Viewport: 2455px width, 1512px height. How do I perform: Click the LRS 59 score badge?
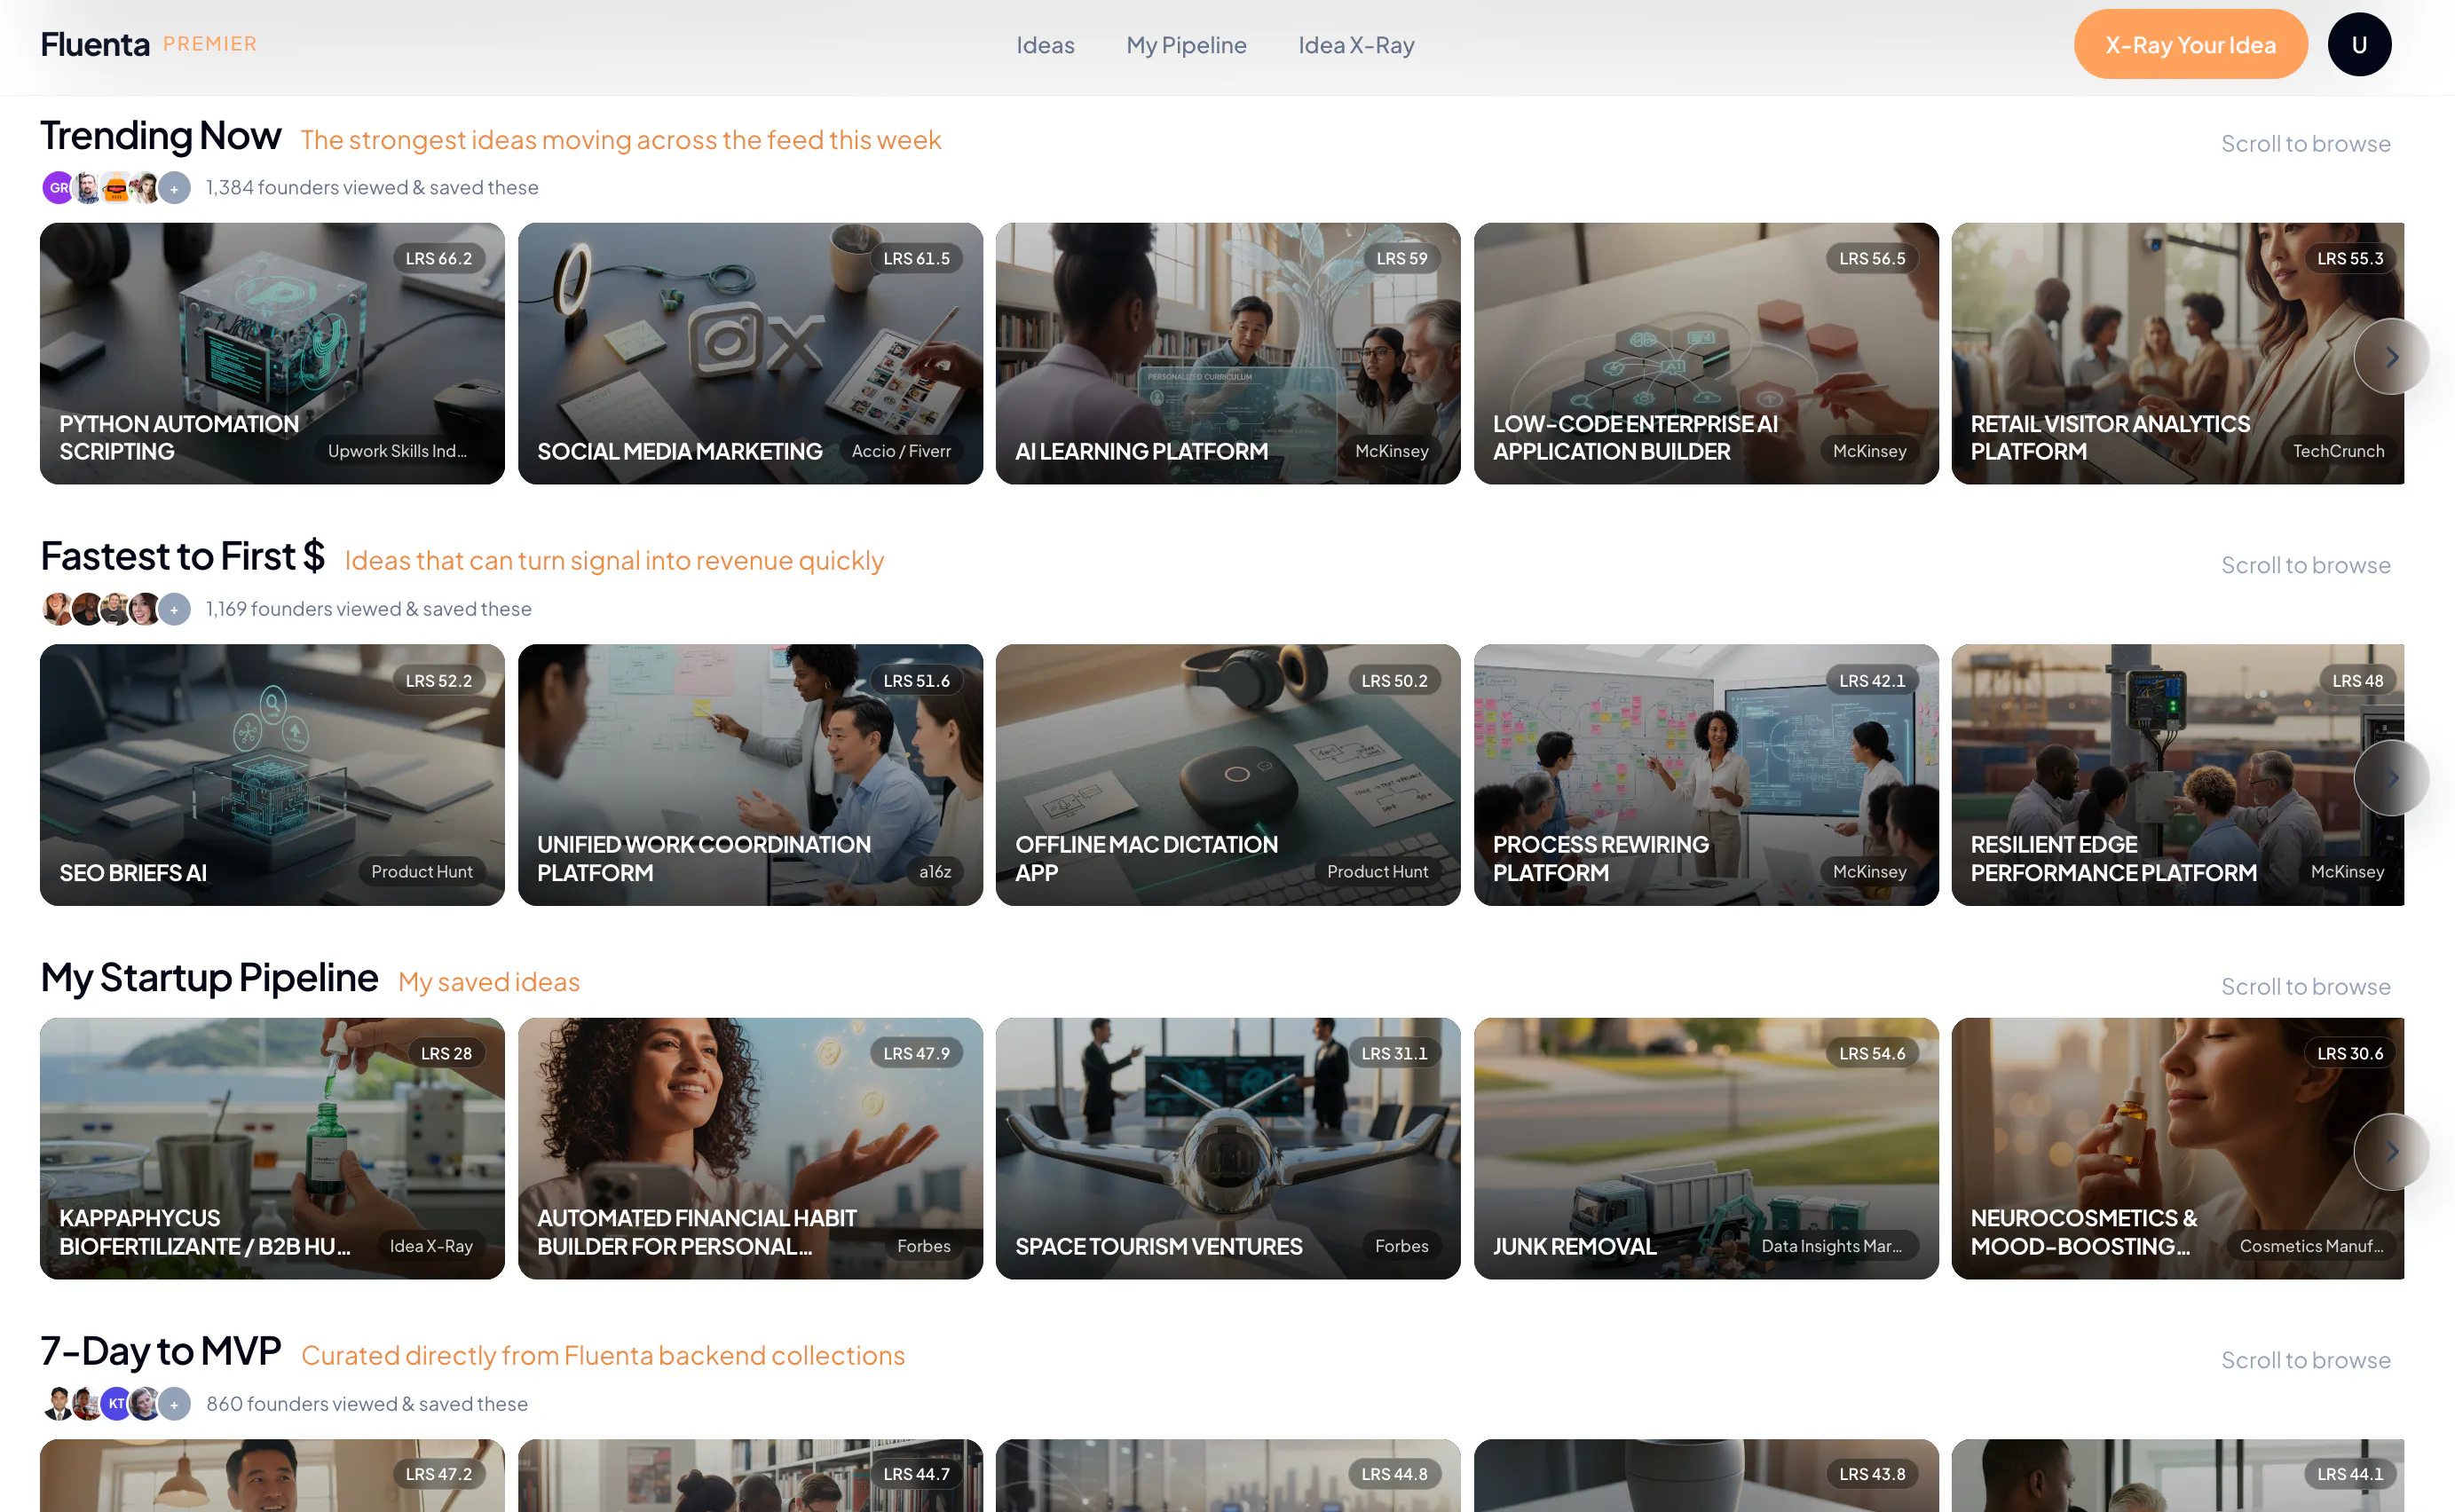click(1402, 258)
